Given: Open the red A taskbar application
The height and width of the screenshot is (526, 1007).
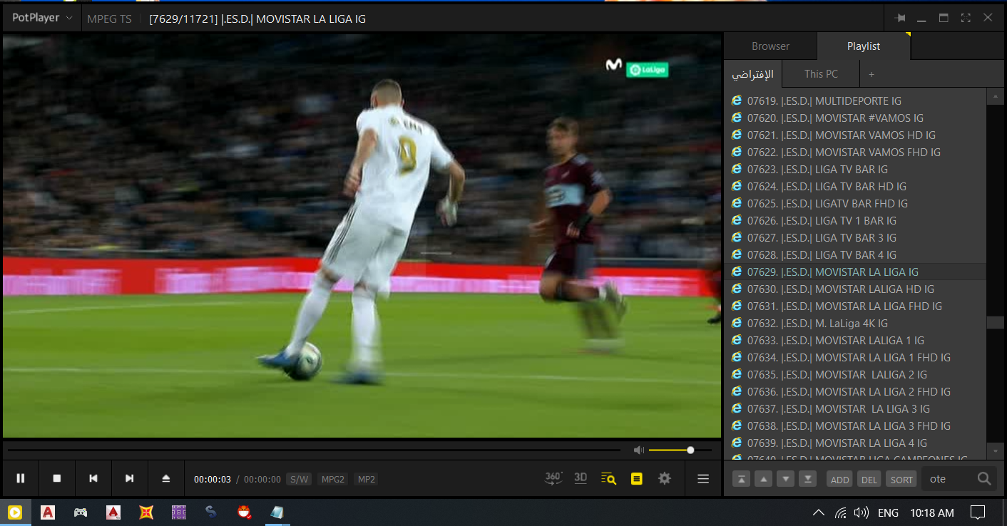Looking at the screenshot, I should 48,512.
